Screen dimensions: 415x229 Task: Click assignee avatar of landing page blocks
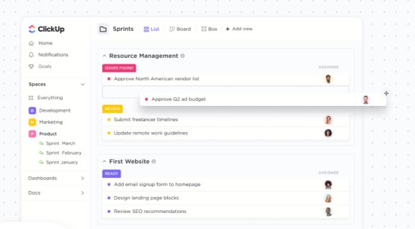tap(328, 198)
